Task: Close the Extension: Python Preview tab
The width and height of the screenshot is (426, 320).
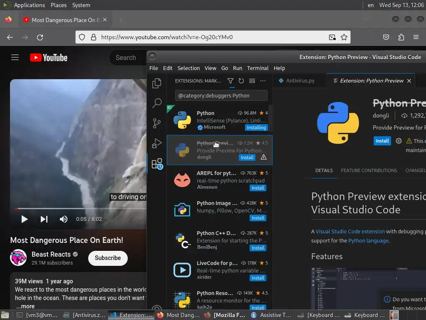Action: click(409, 81)
